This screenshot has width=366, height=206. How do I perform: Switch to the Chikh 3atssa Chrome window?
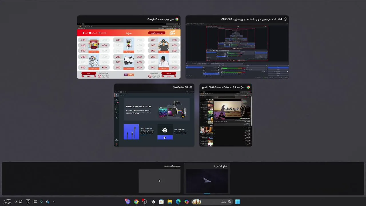226,115
